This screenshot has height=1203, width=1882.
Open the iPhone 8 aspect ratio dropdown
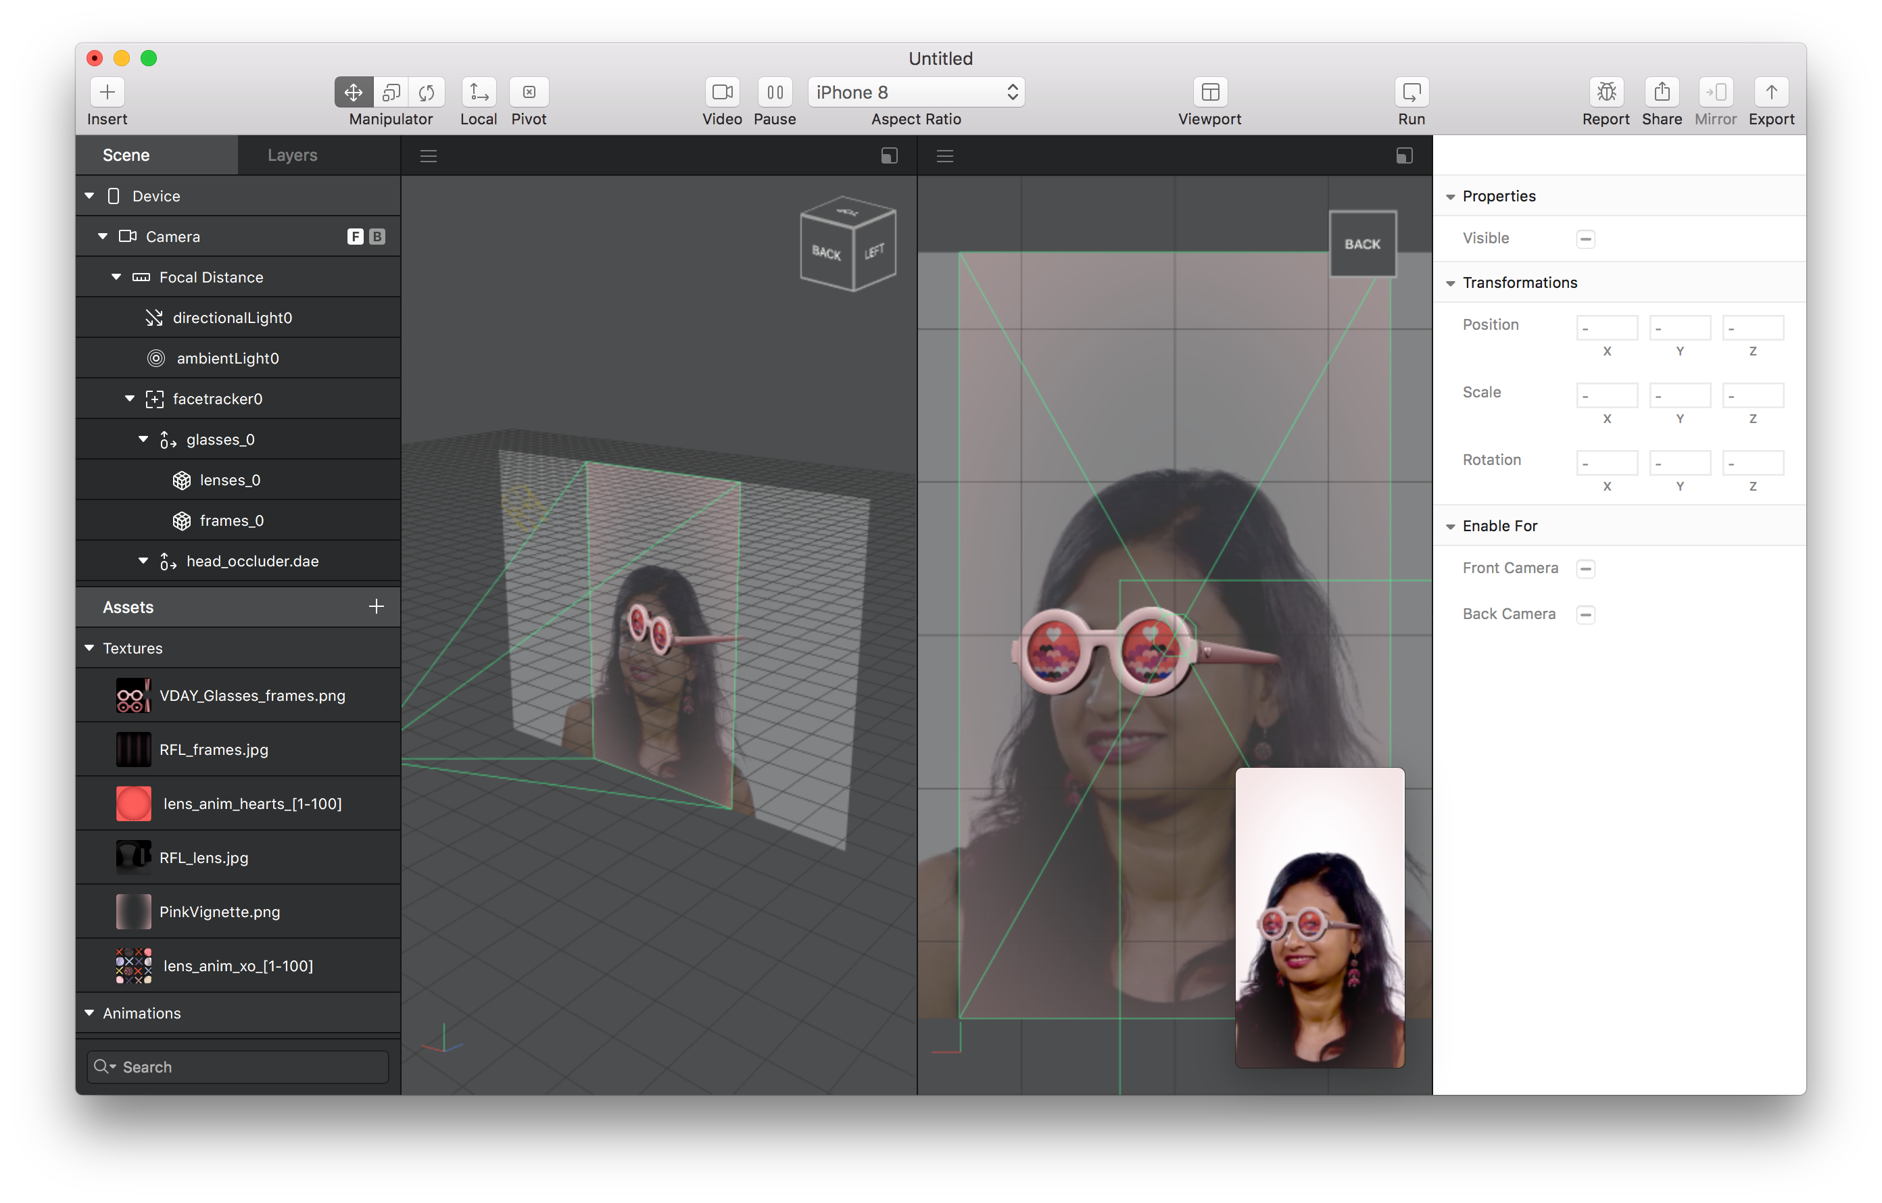click(916, 91)
